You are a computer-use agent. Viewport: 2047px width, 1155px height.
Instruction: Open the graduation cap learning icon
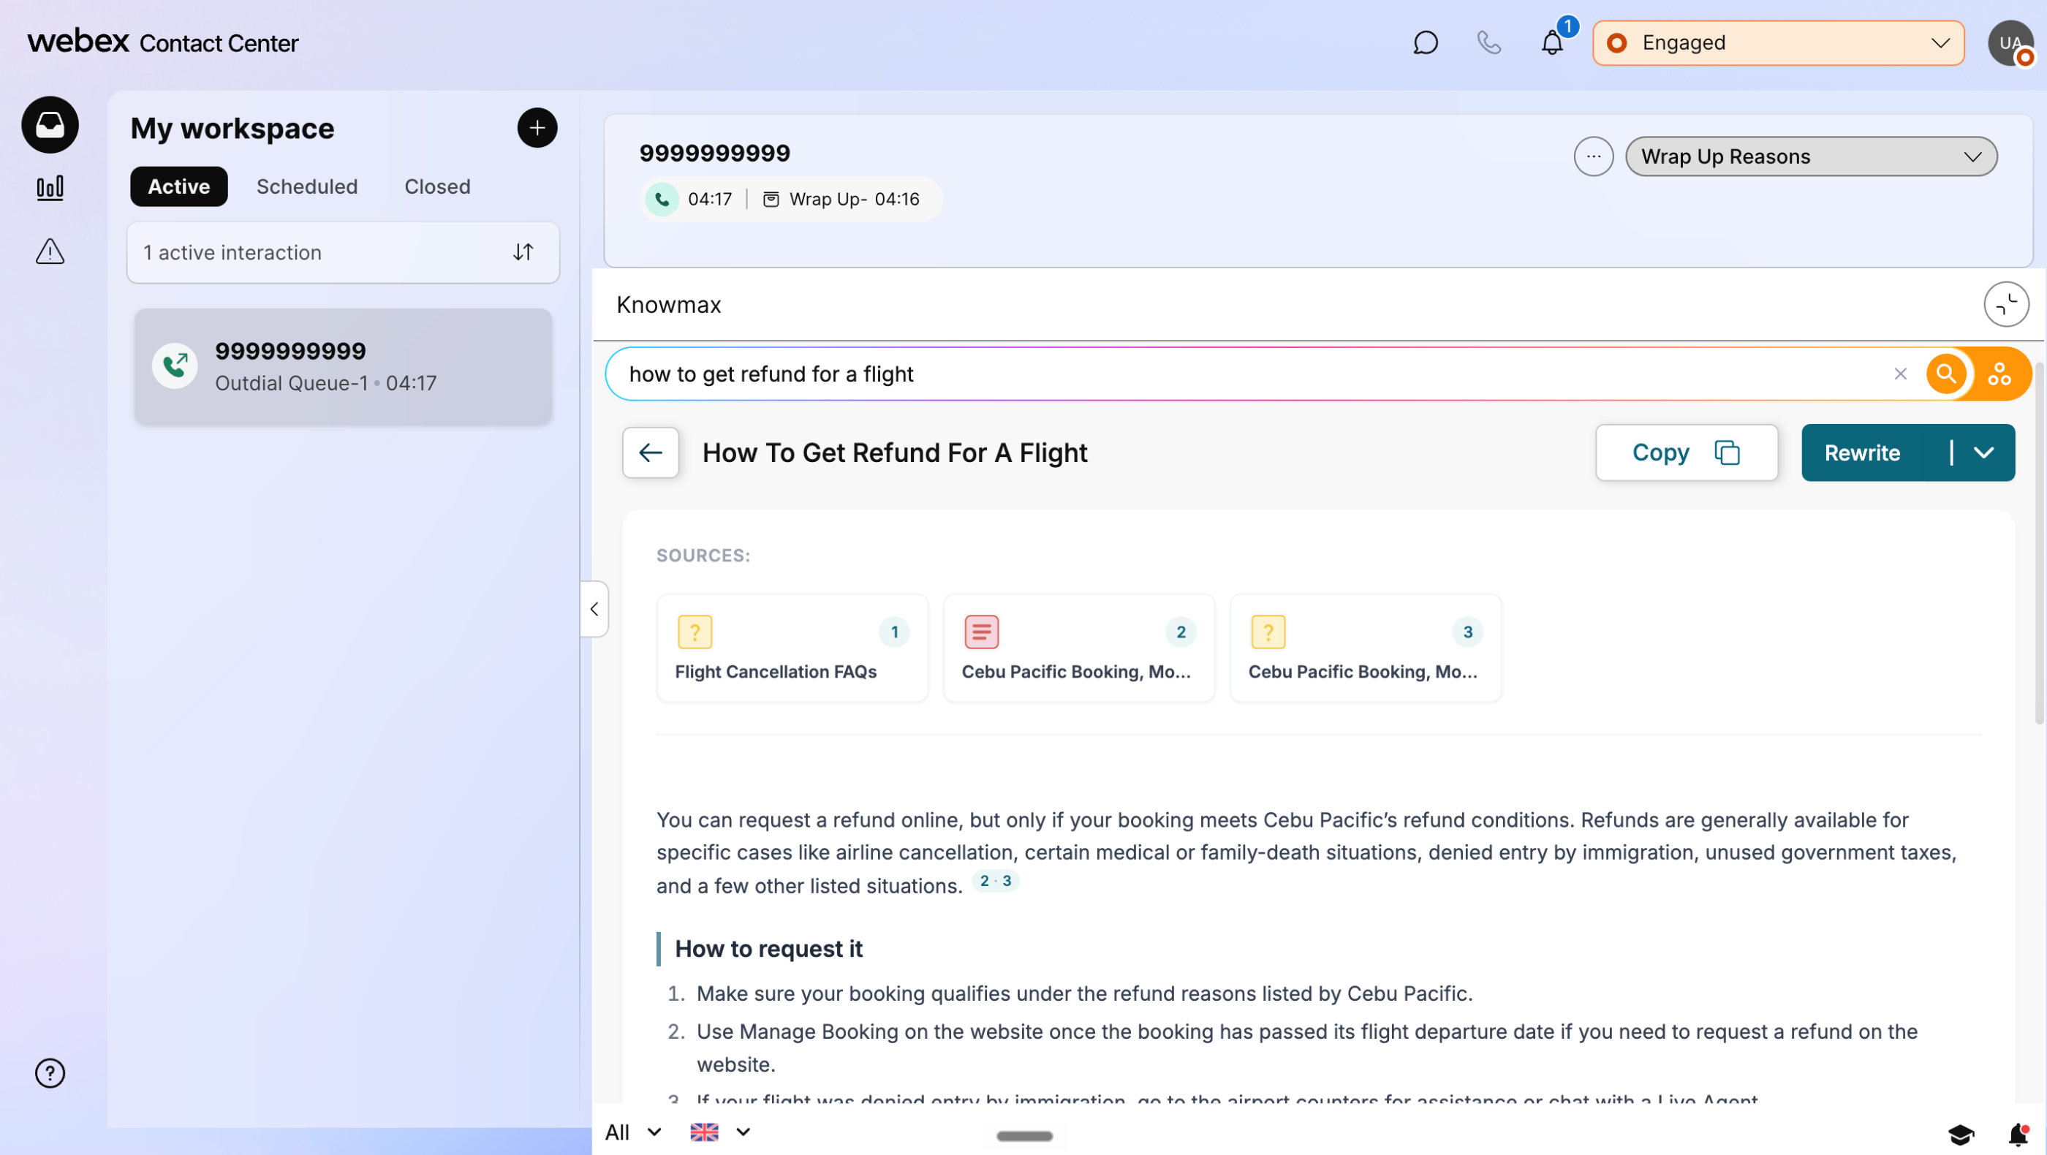tap(1961, 1135)
